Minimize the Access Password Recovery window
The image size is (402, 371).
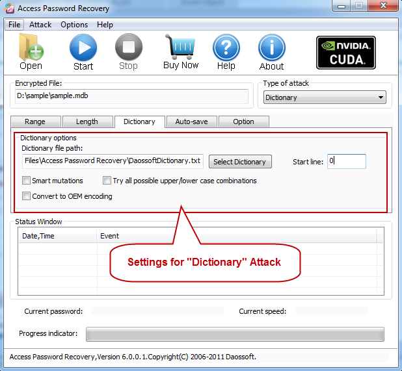coord(342,6)
